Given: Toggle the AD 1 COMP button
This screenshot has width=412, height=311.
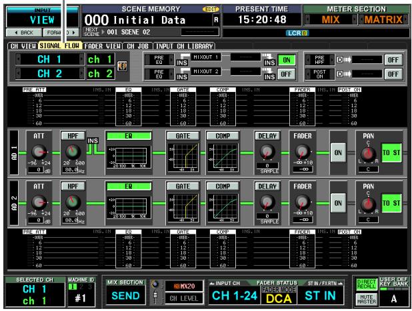Looking at the screenshot, I should (x=223, y=136).
